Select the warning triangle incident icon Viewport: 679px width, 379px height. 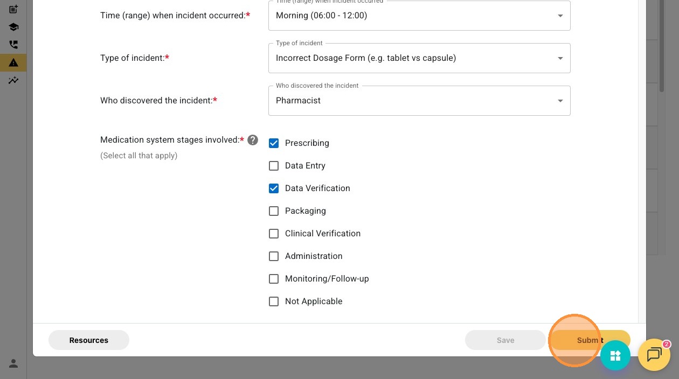click(13, 62)
